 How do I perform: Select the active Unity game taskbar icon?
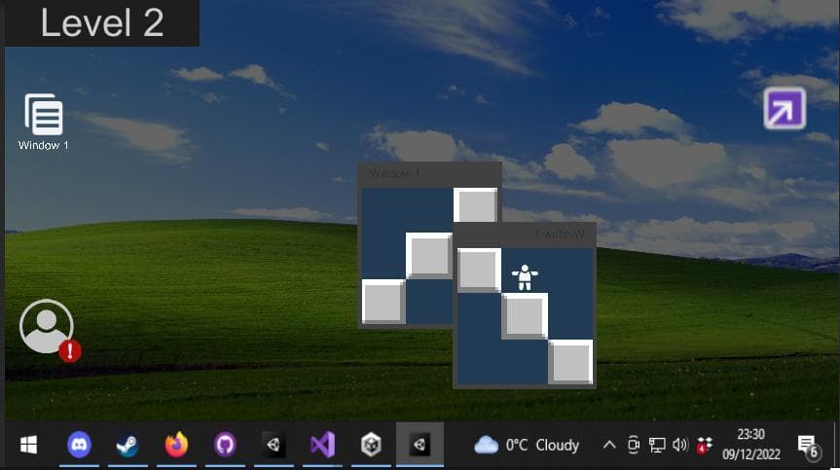420,445
